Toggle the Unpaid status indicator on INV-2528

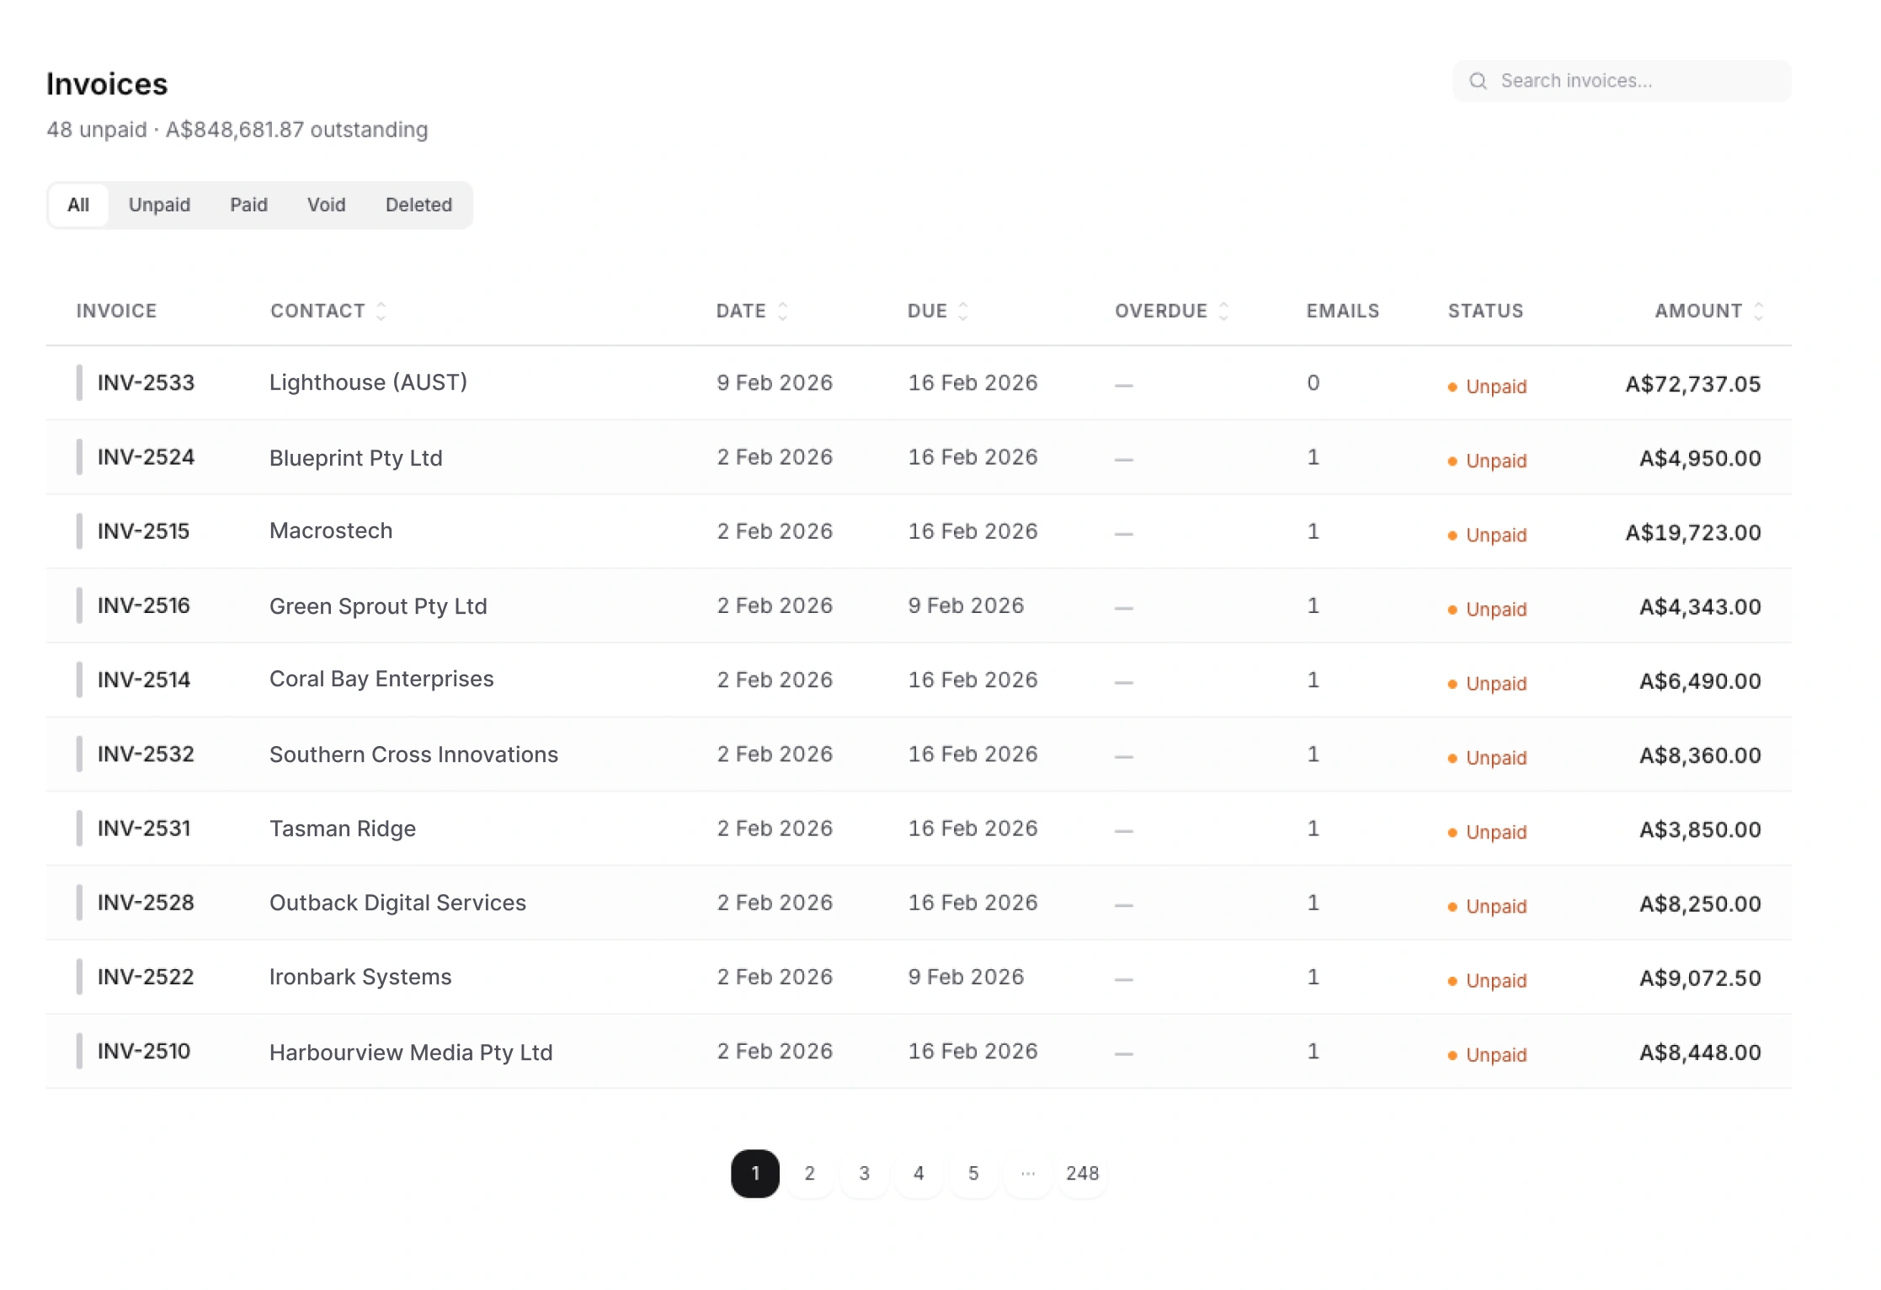click(x=1452, y=906)
